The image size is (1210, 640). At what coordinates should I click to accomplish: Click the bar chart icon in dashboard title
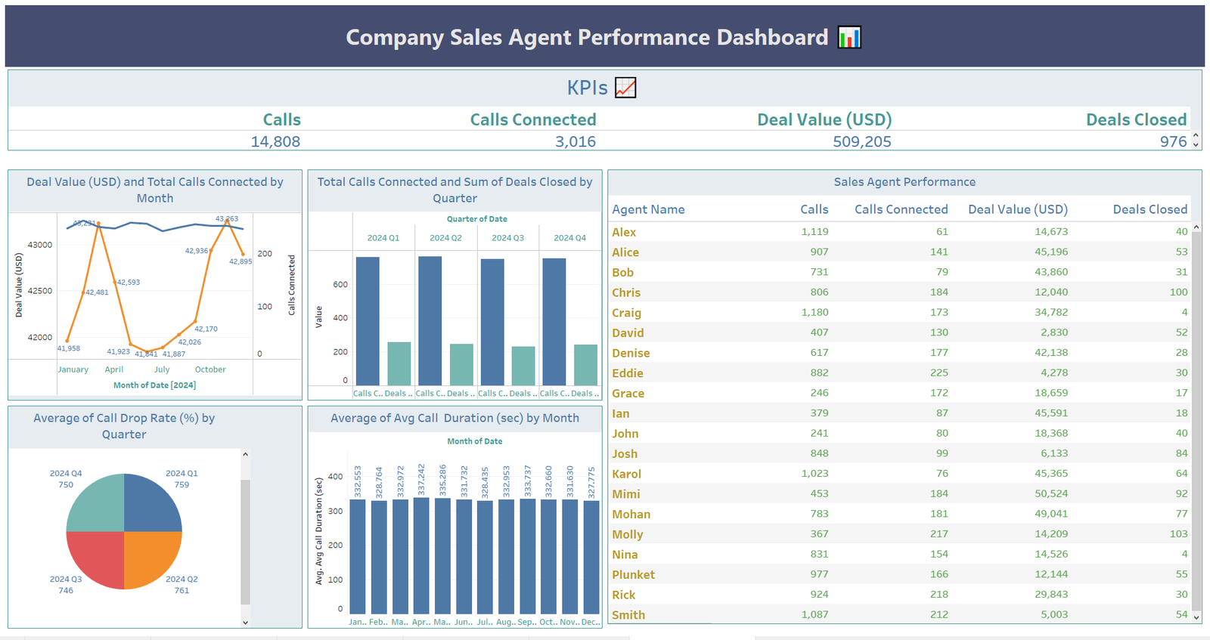[849, 38]
